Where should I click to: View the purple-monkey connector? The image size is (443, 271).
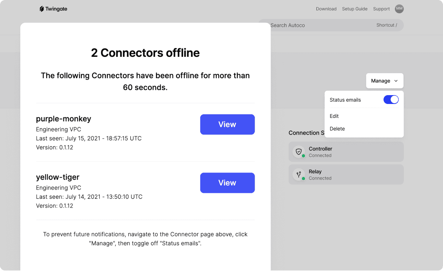pos(227,125)
